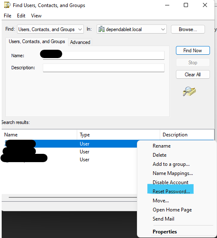Click the magnifying glass search animation icon
Viewport: 217px width, 238px height.
coord(189,91)
